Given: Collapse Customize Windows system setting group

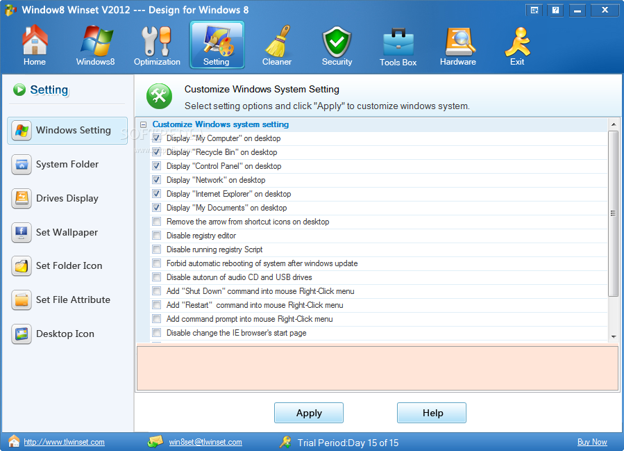Looking at the screenshot, I should tap(143, 124).
